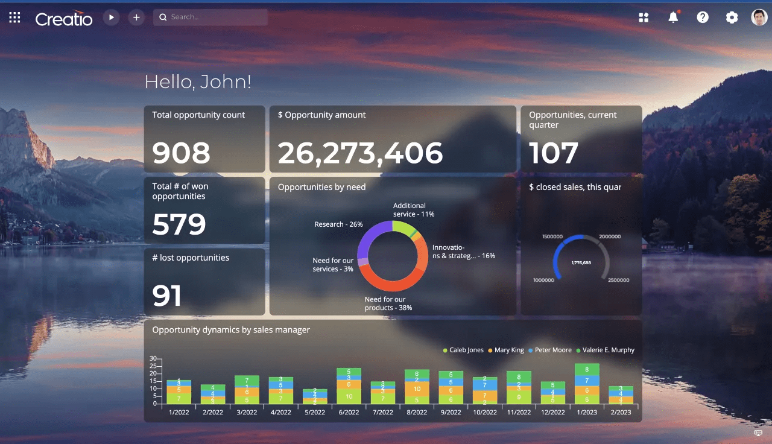Toggle Valerie E. Murphy legend series
772x444 pixels.
click(x=605, y=350)
